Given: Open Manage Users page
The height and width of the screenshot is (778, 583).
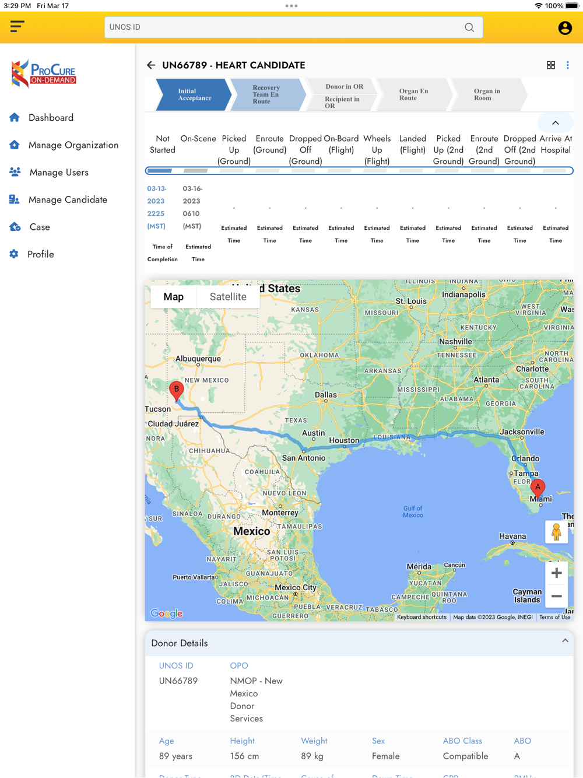Looking at the screenshot, I should (x=59, y=173).
